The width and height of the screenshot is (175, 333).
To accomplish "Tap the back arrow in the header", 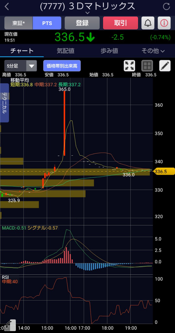I will 7,7.
